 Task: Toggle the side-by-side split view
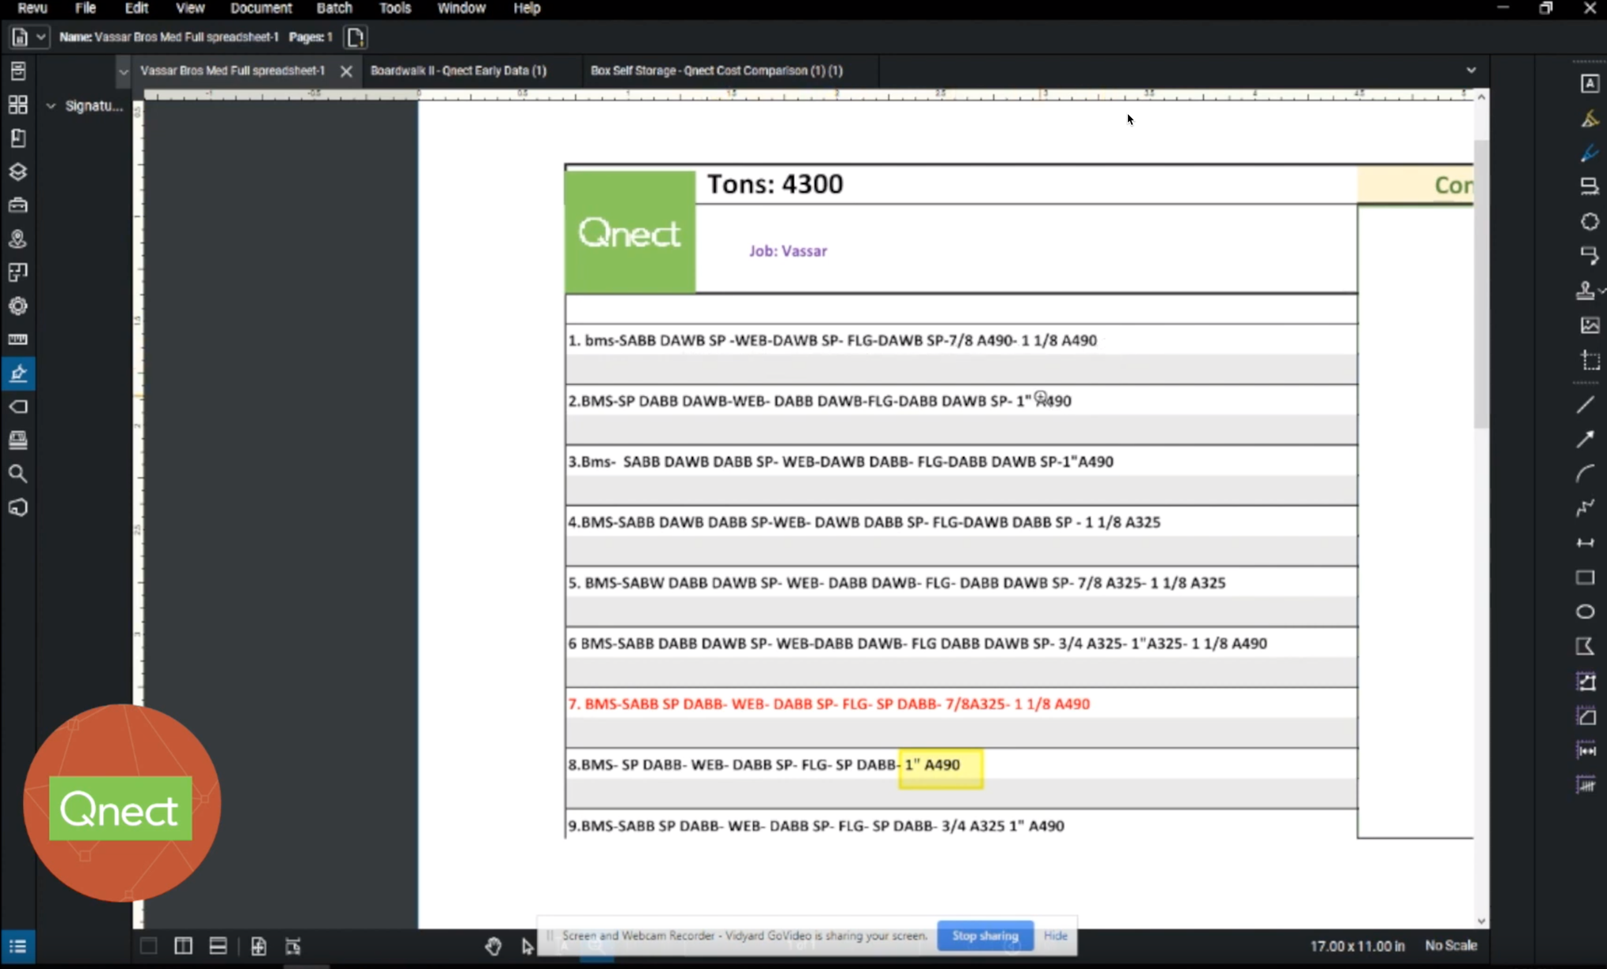(183, 945)
